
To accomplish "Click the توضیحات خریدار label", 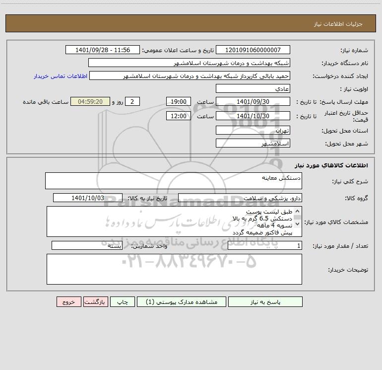I will [x=348, y=270].
